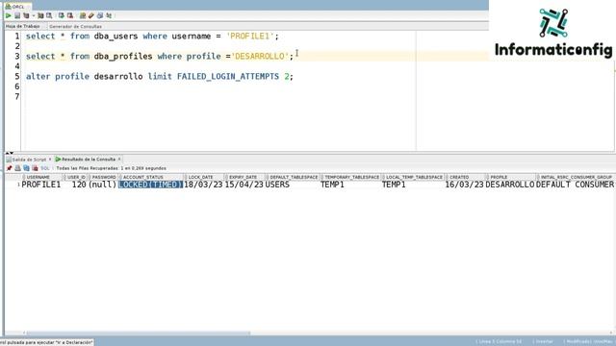616x346 pixels.
Task: Click horizontal scrollbar of result grid
Action: [x=138, y=334]
